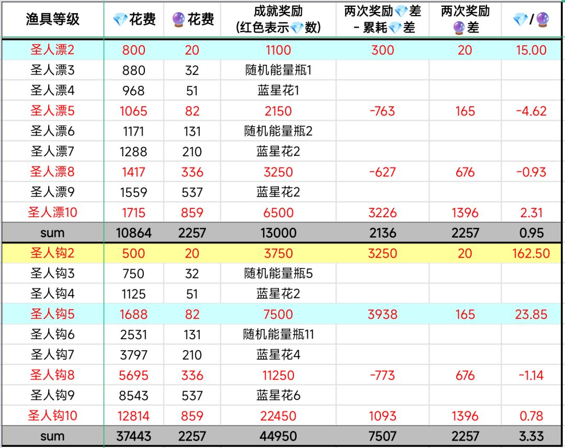This screenshot has width=565, height=448.
Task: Click the diamond icon in last column header
Action: pyautogui.click(x=521, y=19)
